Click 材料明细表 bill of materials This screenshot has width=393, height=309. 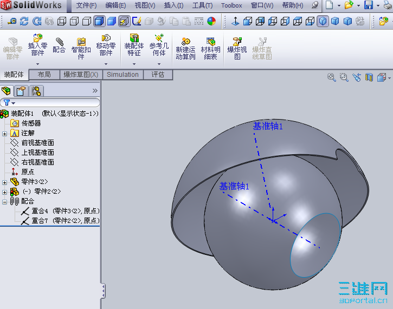210,49
